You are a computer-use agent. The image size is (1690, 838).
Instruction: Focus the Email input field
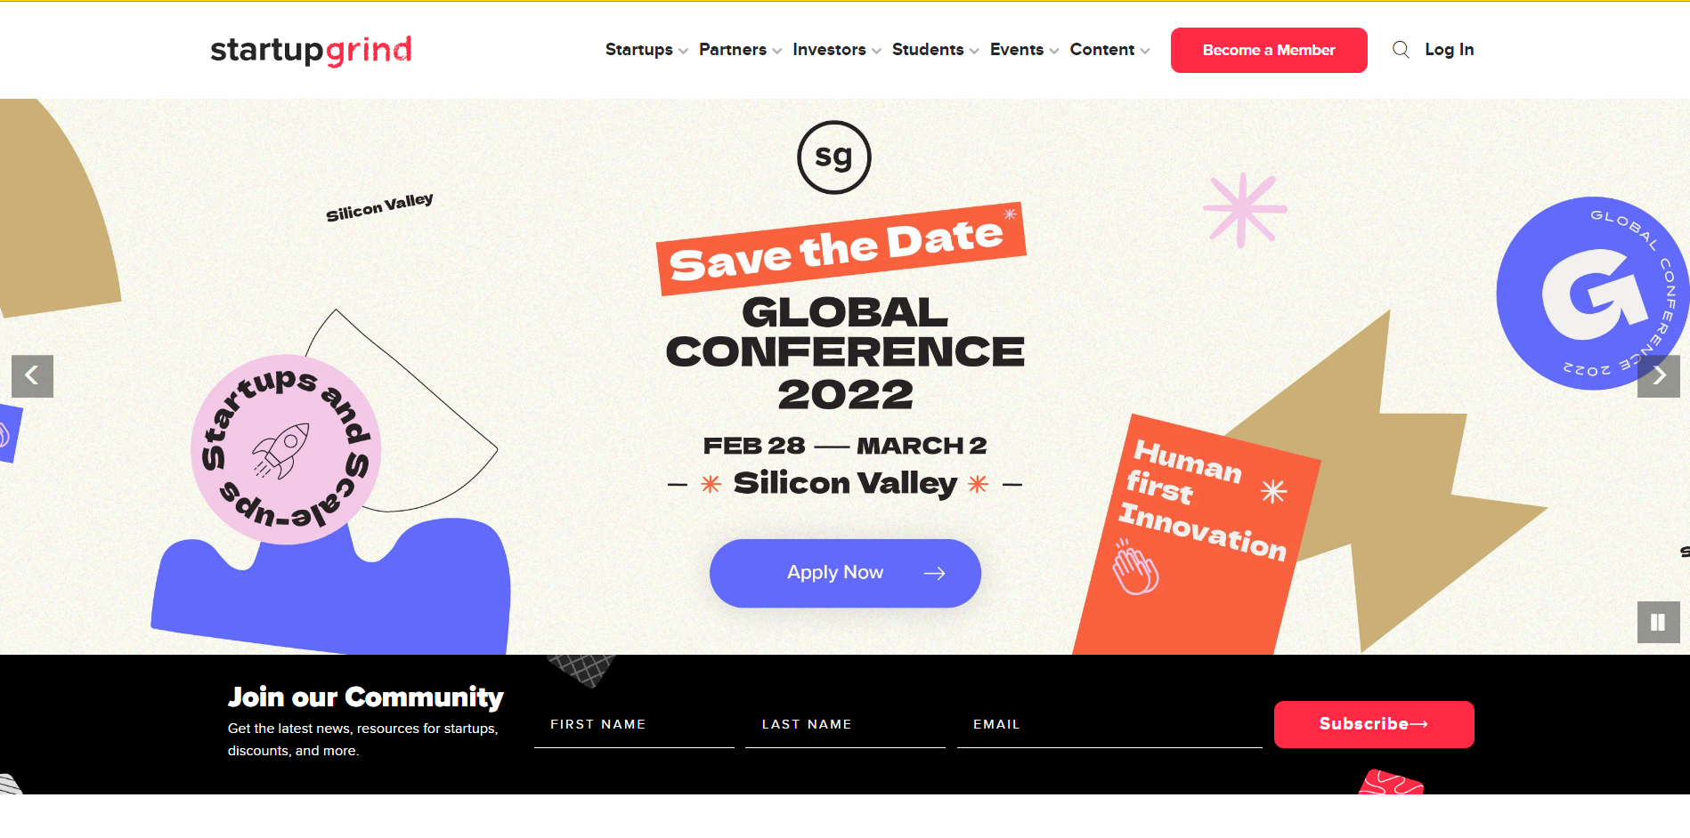pos(1109,726)
